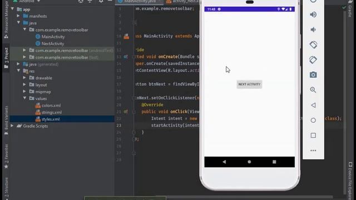Viewport: 356px width, 200px height.
Task: Tap NEXT ACTIVITY button in emulator
Action: 249,84
